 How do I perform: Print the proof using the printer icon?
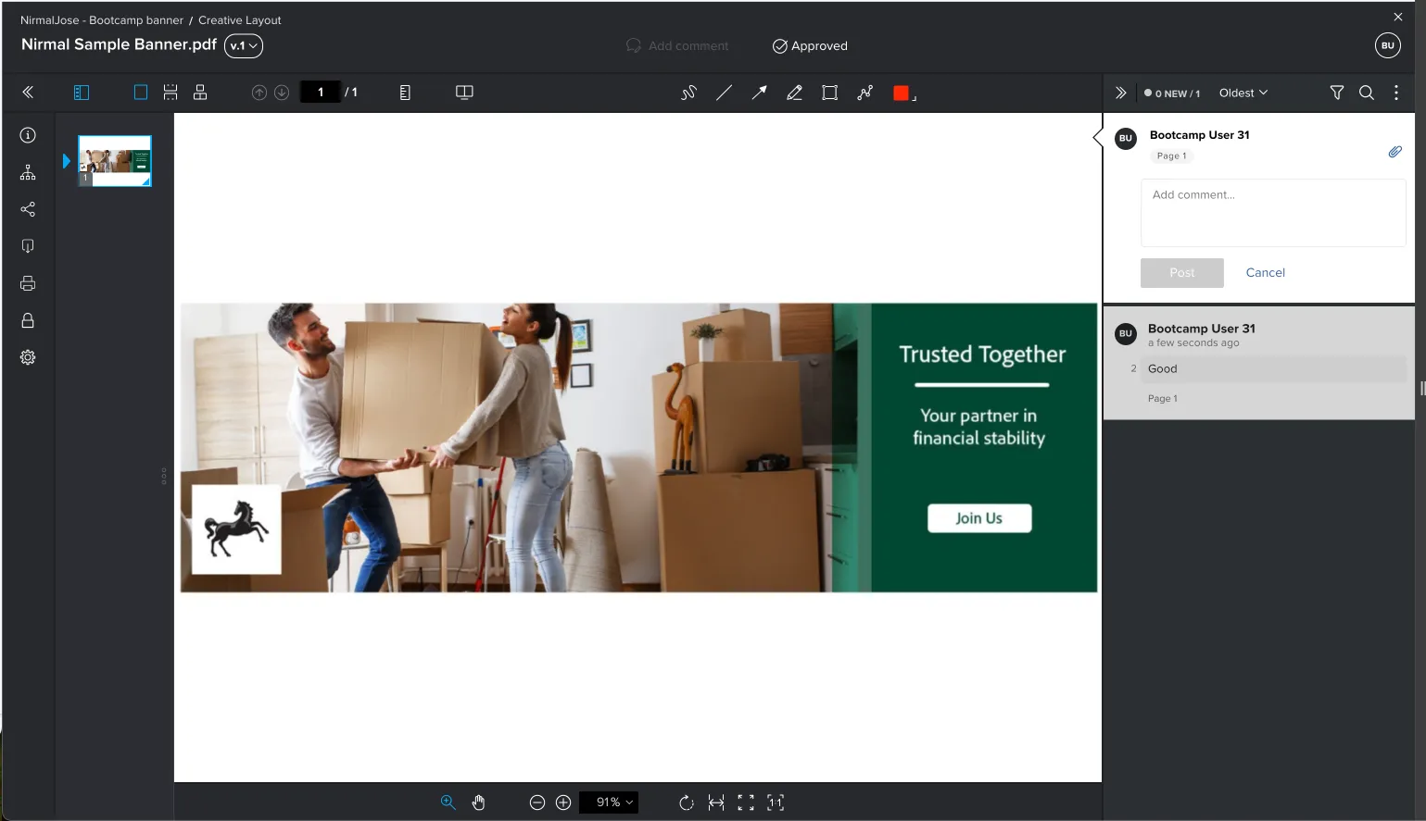[28, 283]
